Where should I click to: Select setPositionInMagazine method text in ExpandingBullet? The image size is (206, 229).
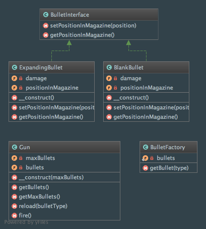click(57, 108)
